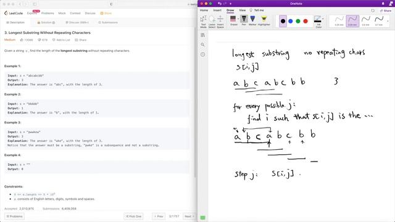Screen dimensions: 395x222
Task: Open the Explore menu in LeetCode
Action: point(32,13)
